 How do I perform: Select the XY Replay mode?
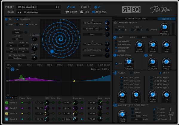click(27, 24)
